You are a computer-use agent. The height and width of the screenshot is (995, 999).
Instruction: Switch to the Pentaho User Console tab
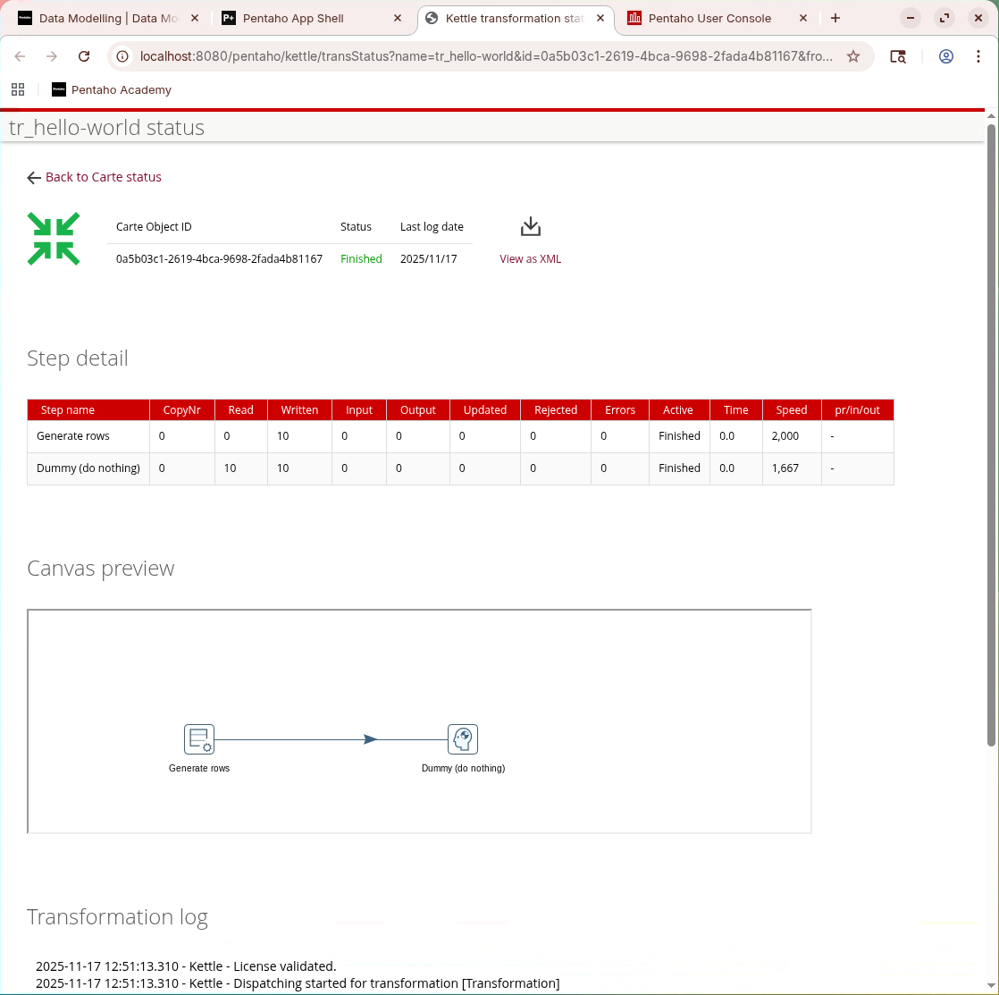[x=709, y=18]
